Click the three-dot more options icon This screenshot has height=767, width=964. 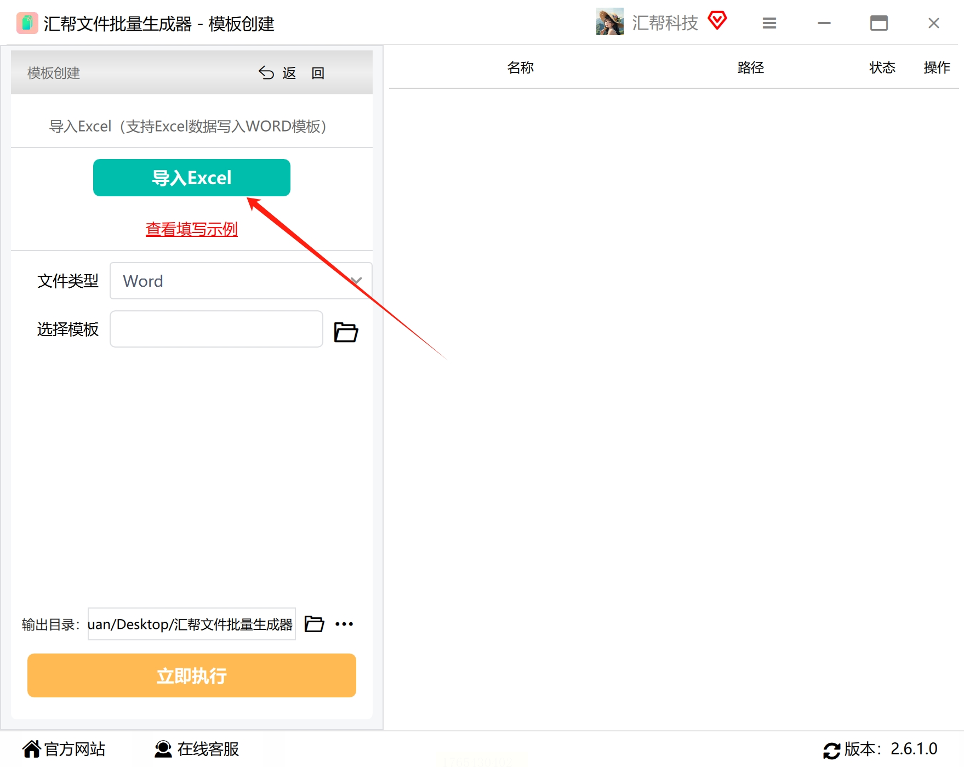coord(344,624)
